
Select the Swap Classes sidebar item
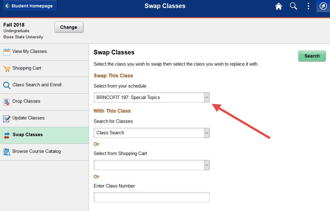click(44, 135)
